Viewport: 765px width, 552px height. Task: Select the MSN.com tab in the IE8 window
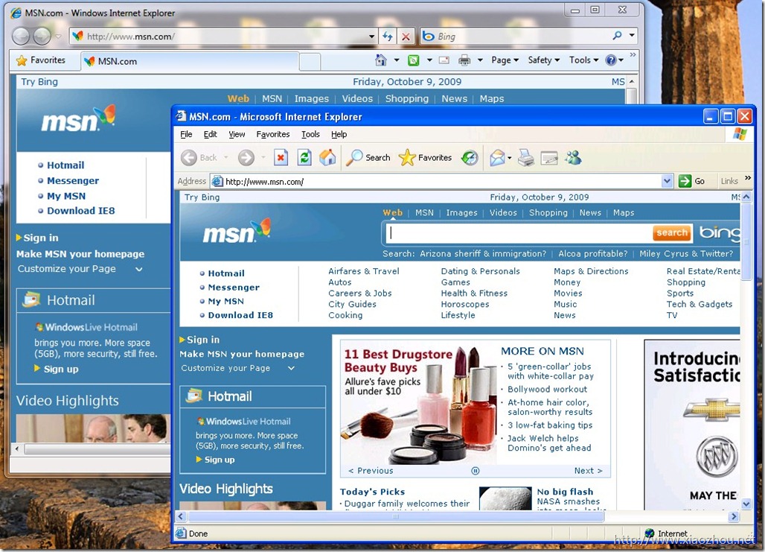(189, 61)
